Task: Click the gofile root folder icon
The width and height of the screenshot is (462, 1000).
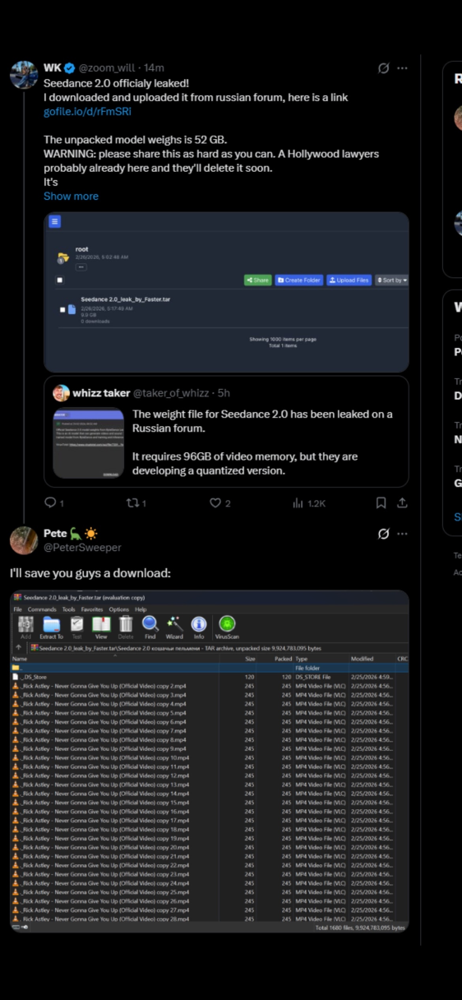Action: (x=63, y=258)
